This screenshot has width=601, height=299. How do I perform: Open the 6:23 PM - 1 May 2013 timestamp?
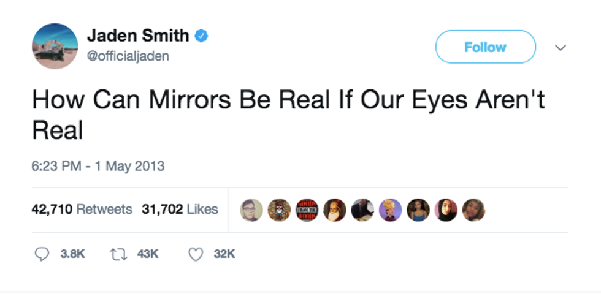[x=98, y=166]
